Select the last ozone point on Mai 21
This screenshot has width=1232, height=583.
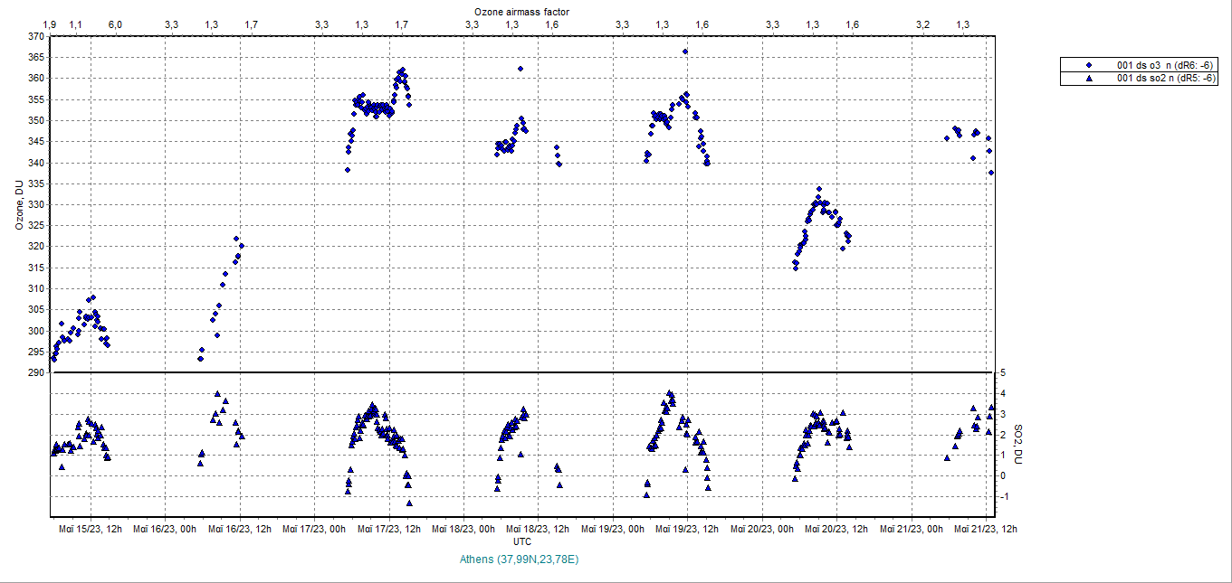click(x=991, y=173)
